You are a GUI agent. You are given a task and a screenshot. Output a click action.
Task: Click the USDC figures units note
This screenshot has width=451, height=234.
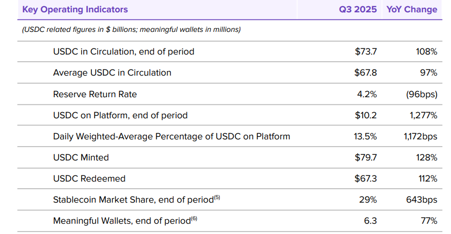(x=131, y=29)
